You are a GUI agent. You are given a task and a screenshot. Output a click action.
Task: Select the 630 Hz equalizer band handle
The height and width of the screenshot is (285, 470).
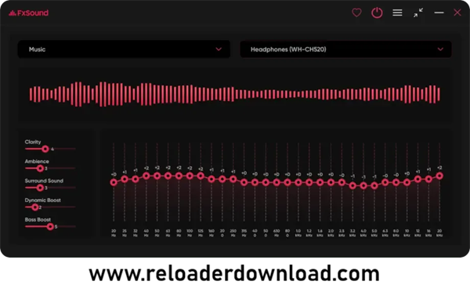277,182
